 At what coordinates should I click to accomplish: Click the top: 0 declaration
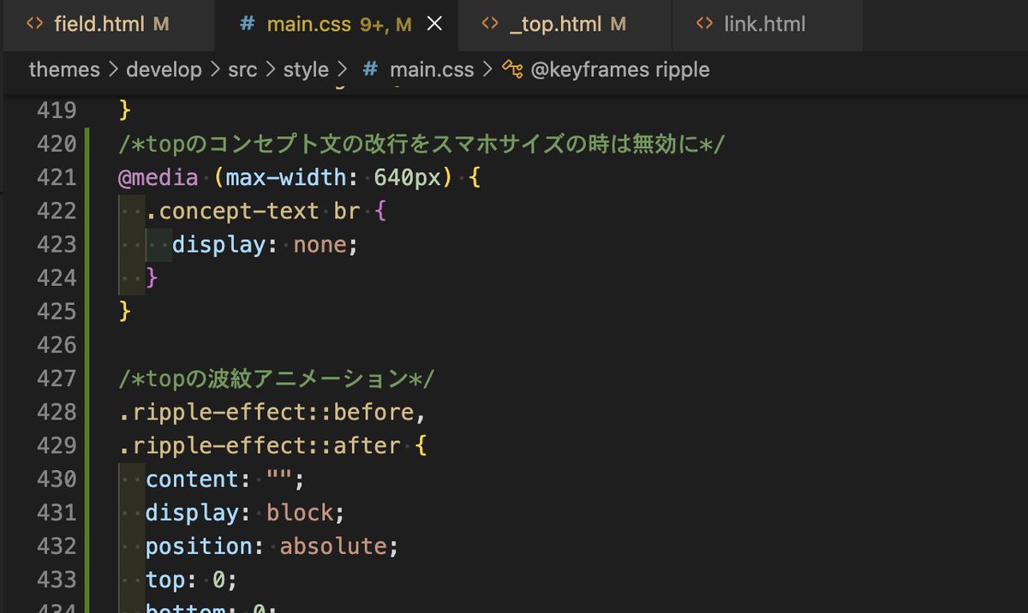(x=191, y=580)
